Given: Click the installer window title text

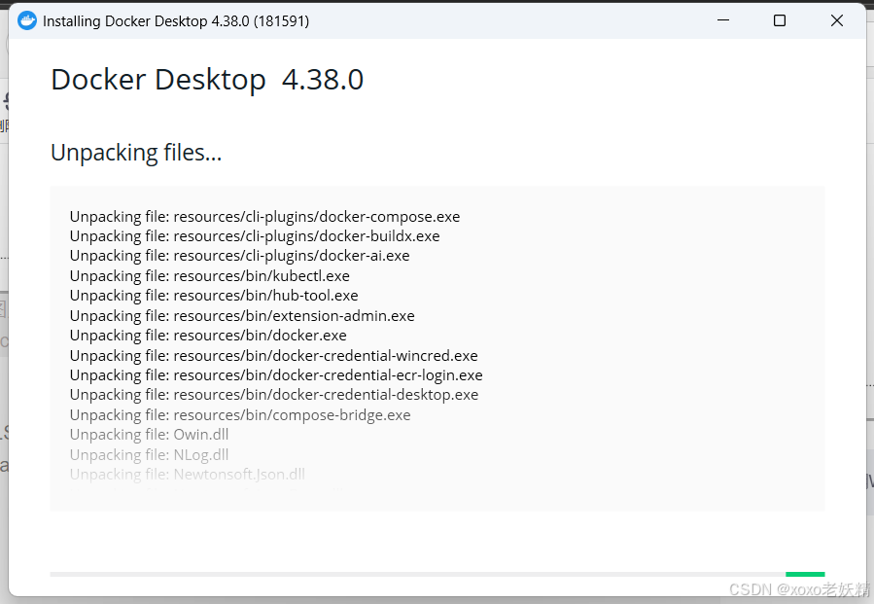Looking at the screenshot, I should click(176, 21).
